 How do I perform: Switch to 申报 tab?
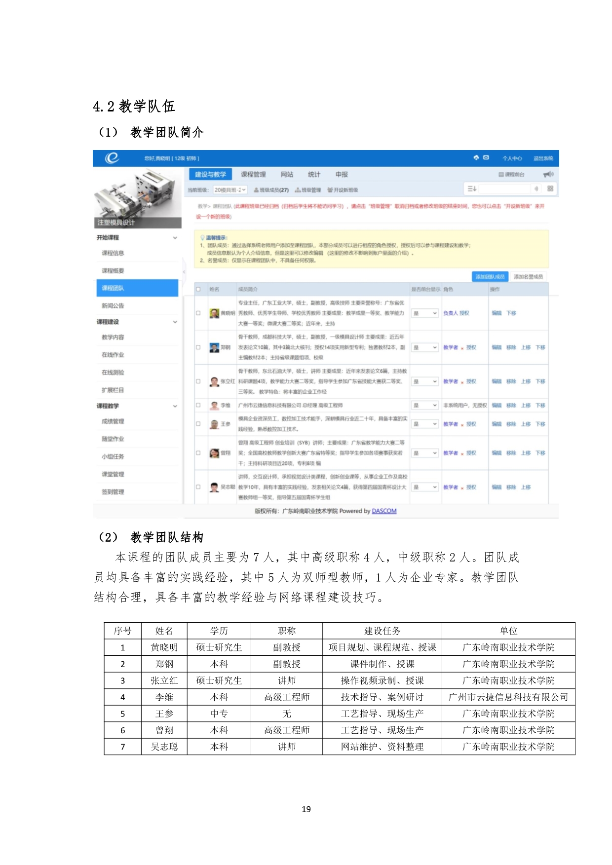point(342,174)
